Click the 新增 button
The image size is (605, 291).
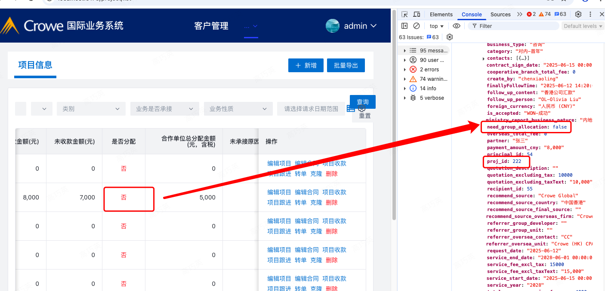[306, 65]
